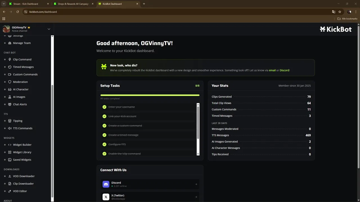The width and height of the screenshot is (360, 202).
Task: Click the AI Images picture icon
Action: coord(10,97)
